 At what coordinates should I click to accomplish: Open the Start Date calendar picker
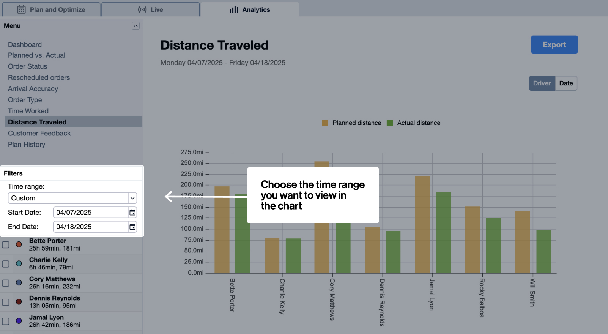pos(132,212)
